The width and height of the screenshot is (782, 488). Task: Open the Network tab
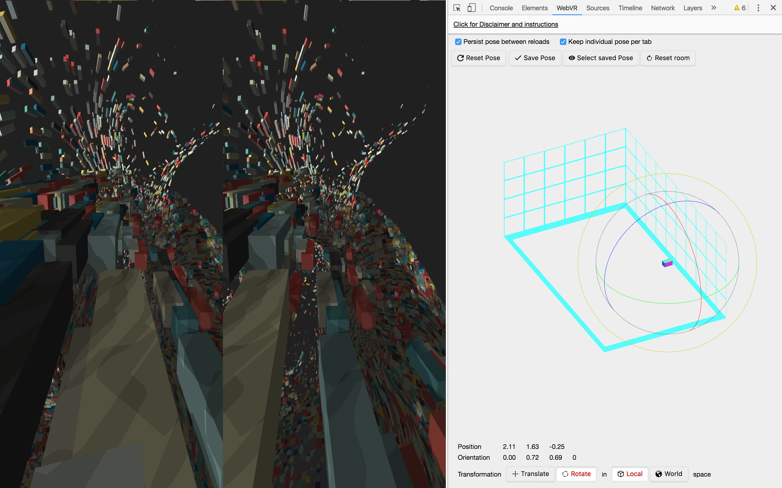tap(663, 8)
